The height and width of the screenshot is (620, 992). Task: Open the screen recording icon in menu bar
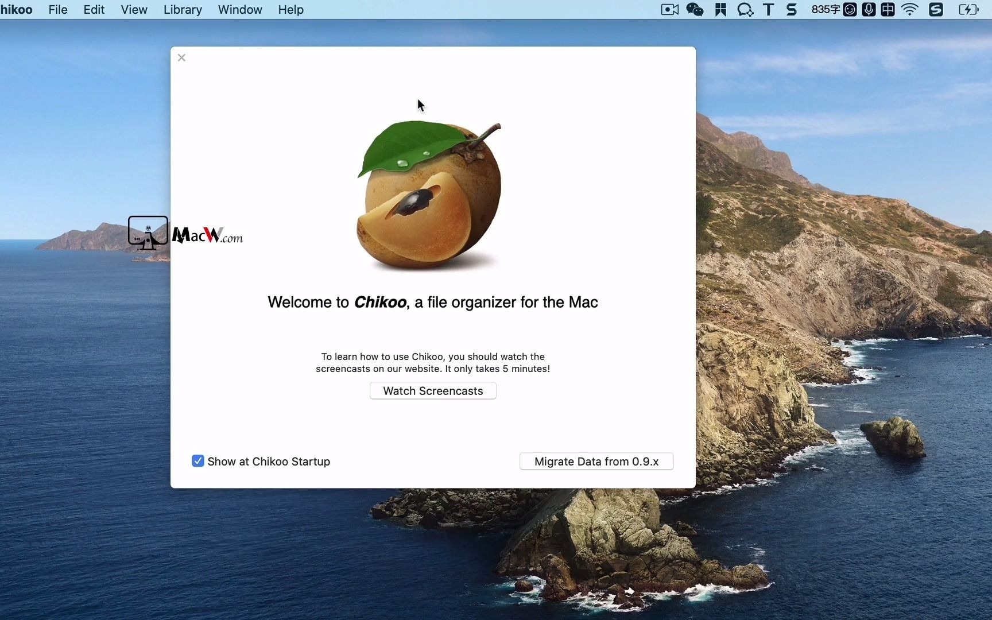click(669, 10)
